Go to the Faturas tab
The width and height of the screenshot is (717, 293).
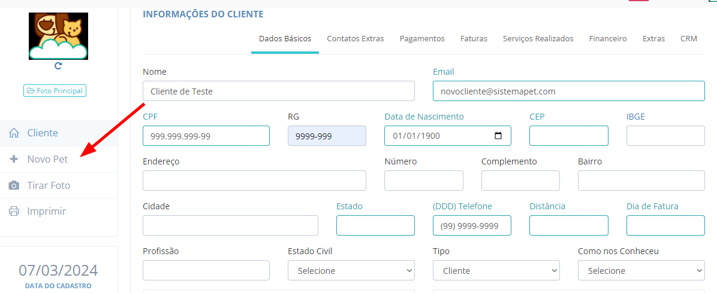474,39
